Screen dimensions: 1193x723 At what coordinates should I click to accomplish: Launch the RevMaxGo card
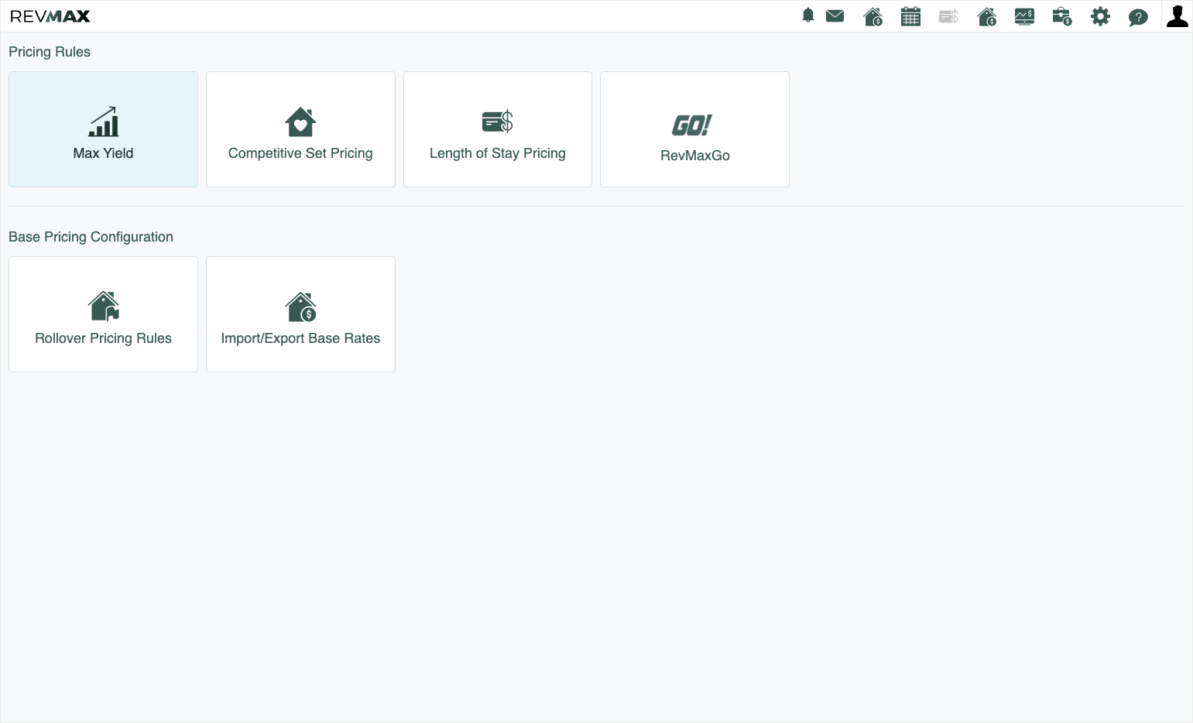[694, 129]
